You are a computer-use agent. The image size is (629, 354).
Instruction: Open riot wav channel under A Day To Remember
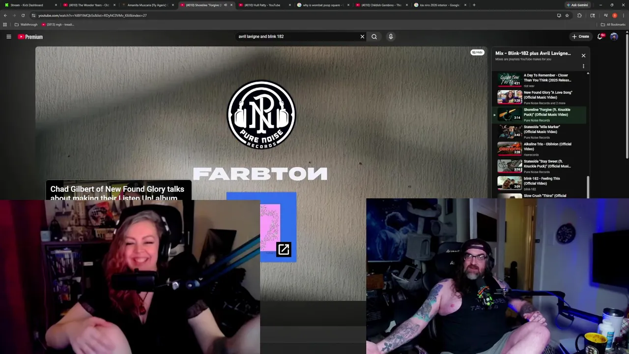[x=529, y=86]
